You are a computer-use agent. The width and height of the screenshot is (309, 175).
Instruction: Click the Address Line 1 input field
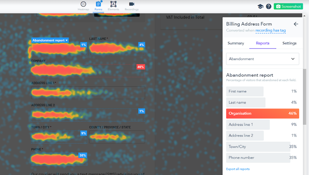pyautogui.click(x=88, y=93)
